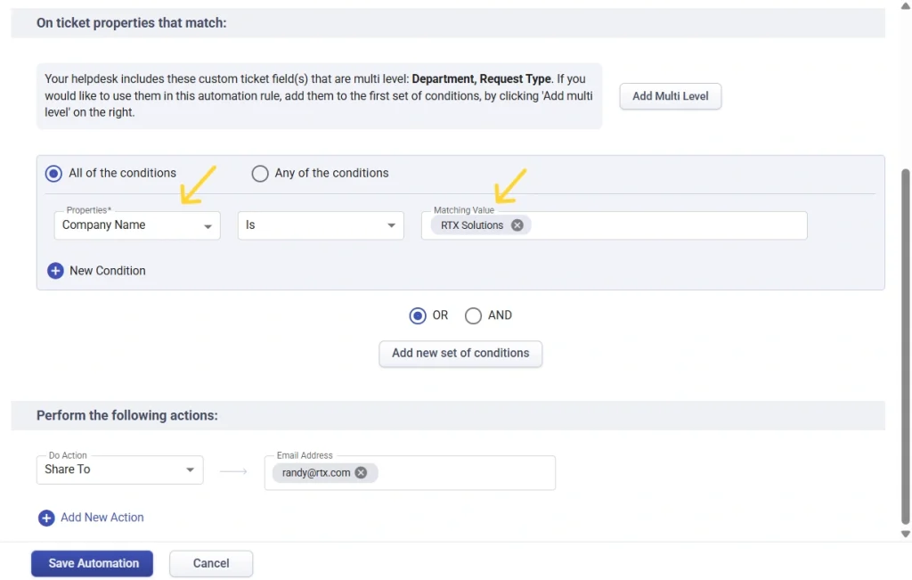Click the Matching Value input field
Screen dimensions: 912x580
click(668, 225)
